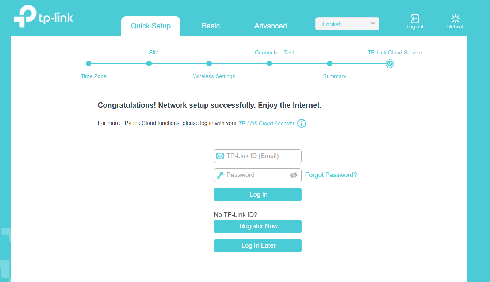Image resolution: width=490 pixels, height=282 pixels.
Task: Click the Log out icon
Action: click(x=415, y=19)
